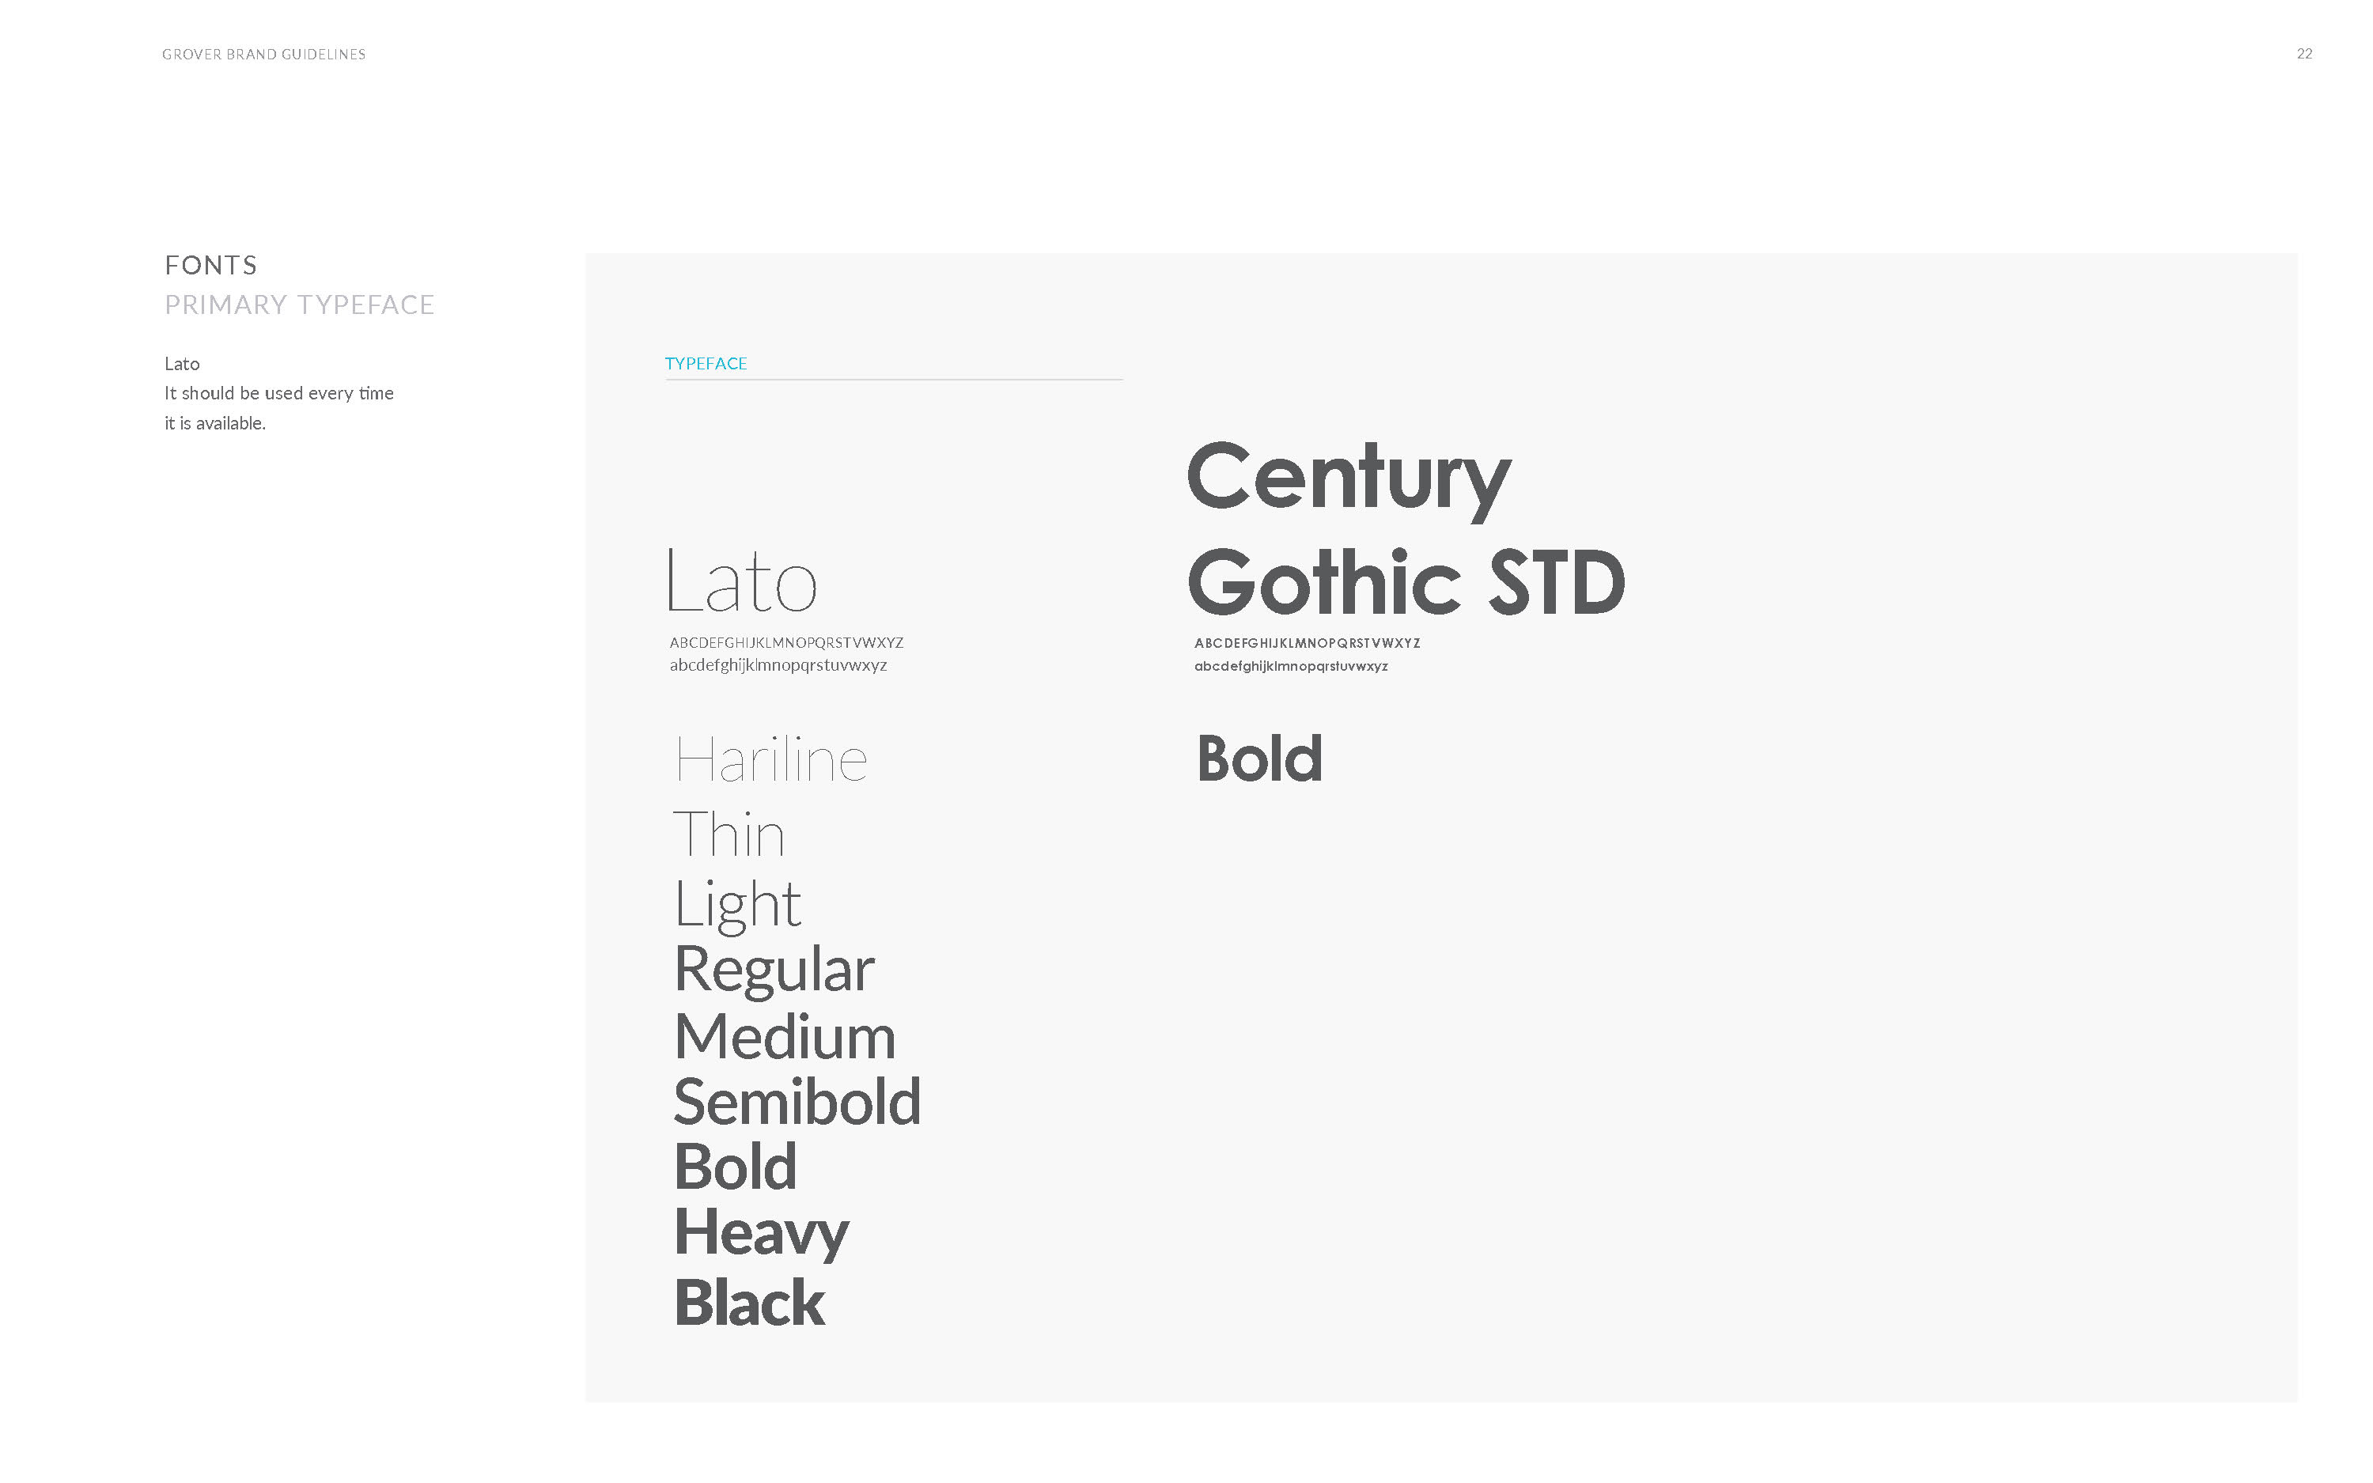Click the Century Gothic Bold weight sample

(1260, 759)
